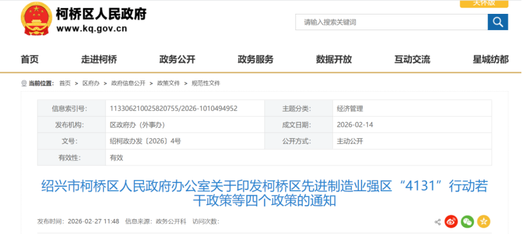
Task: Click the 区政府办（外事办） publisher value
Action: coord(137,125)
